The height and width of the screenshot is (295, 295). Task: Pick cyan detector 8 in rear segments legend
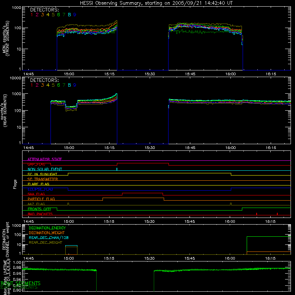(x=69, y=85)
